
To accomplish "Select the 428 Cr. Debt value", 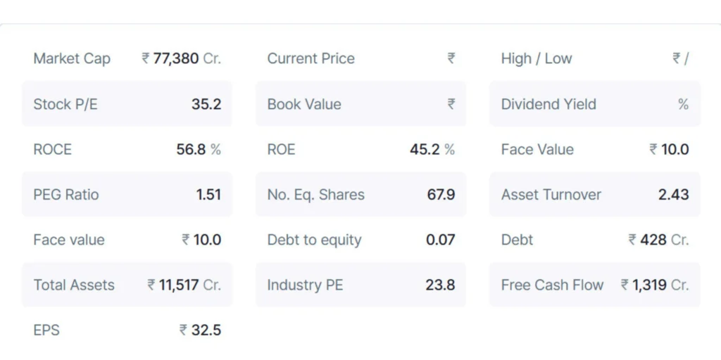I will point(658,240).
